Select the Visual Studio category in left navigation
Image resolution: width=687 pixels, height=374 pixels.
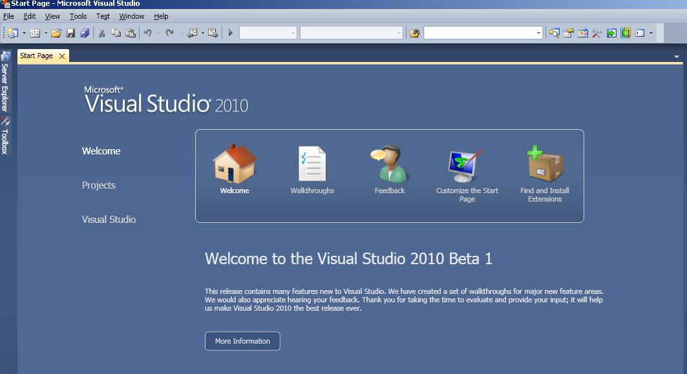[x=109, y=220]
